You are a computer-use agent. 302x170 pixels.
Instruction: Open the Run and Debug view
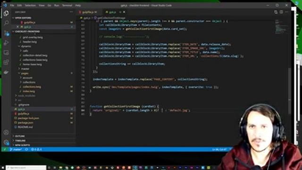[6, 43]
